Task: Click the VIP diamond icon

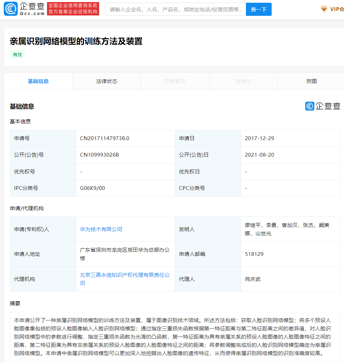Action: (324, 9)
